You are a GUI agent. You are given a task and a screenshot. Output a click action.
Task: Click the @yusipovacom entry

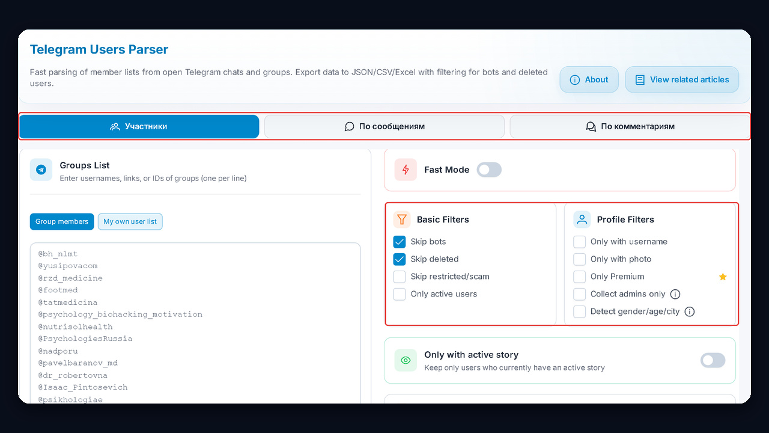pyautogui.click(x=68, y=266)
